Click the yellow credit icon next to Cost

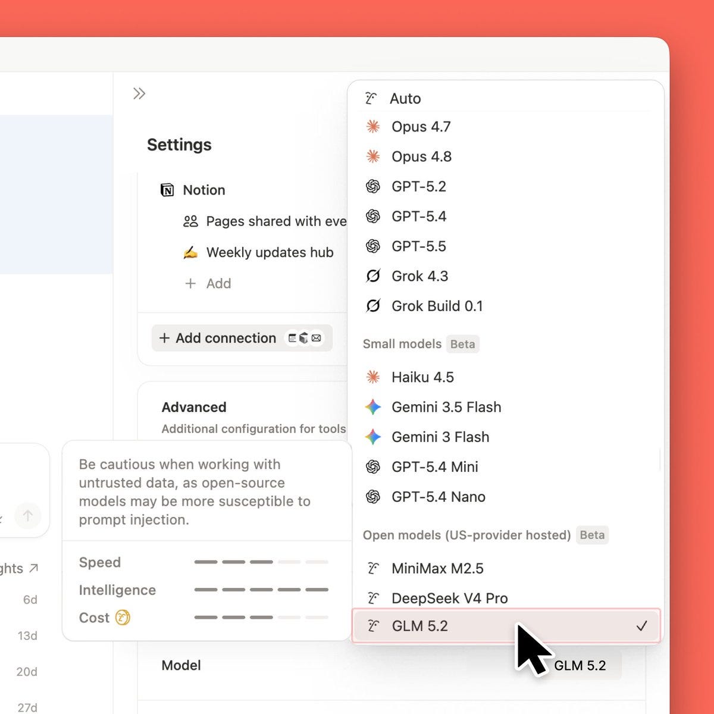coord(123,618)
